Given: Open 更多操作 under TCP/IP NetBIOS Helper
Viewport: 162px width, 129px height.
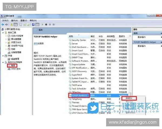Looking at the screenshot, I should tap(142, 46).
